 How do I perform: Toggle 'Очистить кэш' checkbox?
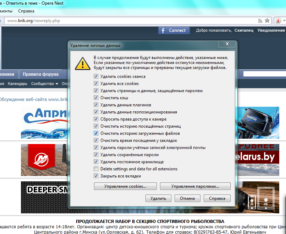click(x=96, y=98)
